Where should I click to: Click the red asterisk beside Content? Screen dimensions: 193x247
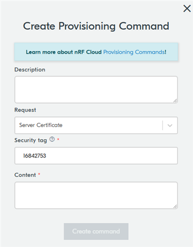pos(39,174)
